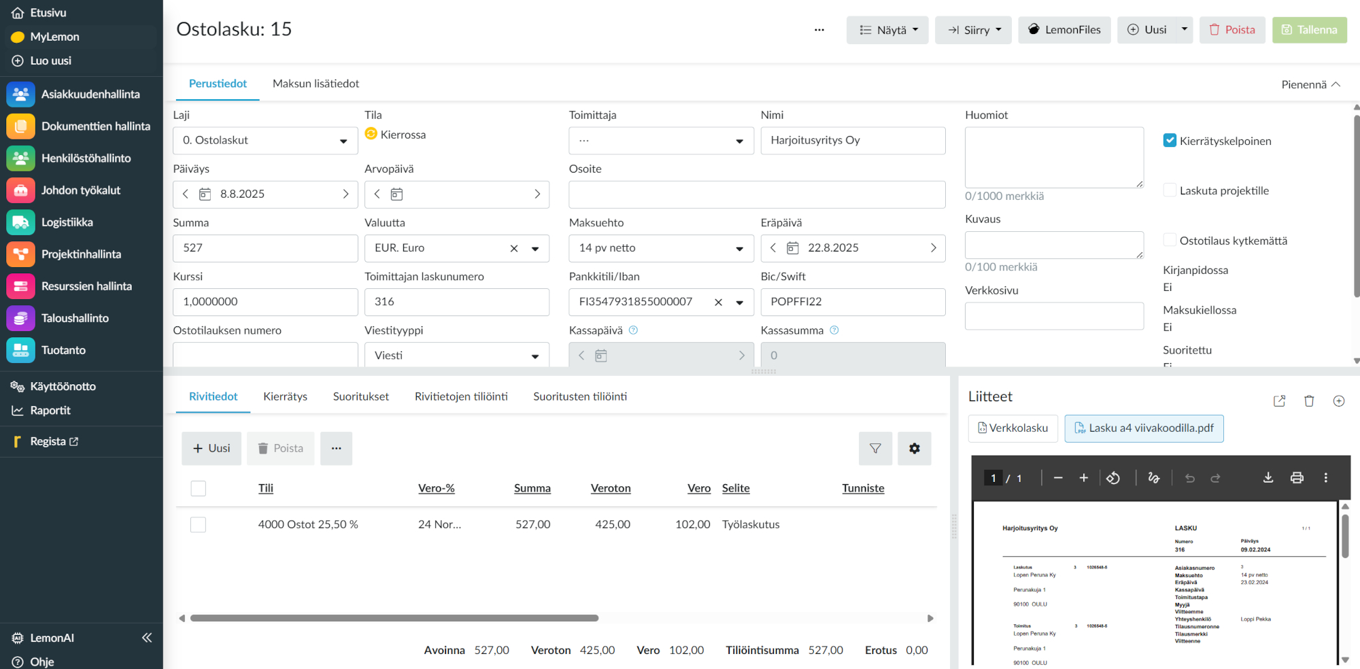Enable Laskuta projektille checkbox
This screenshot has height=669, width=1360.
tap(1170, 190)
